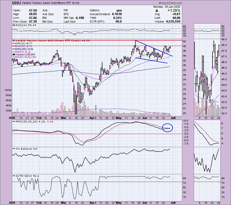
Task: Click the MA(50) 10,562,993 volume legend entry
Action: tap(24, 57)
